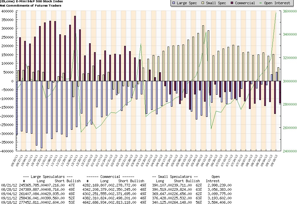This screenshot has width=297, height=204.
Task: Click the -200000 left axis label
Action: pyautogui.click(x=7, y=116)
